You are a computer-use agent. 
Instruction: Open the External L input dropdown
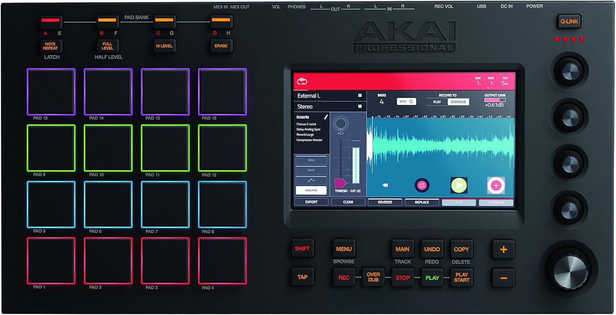tap(330, 96)
